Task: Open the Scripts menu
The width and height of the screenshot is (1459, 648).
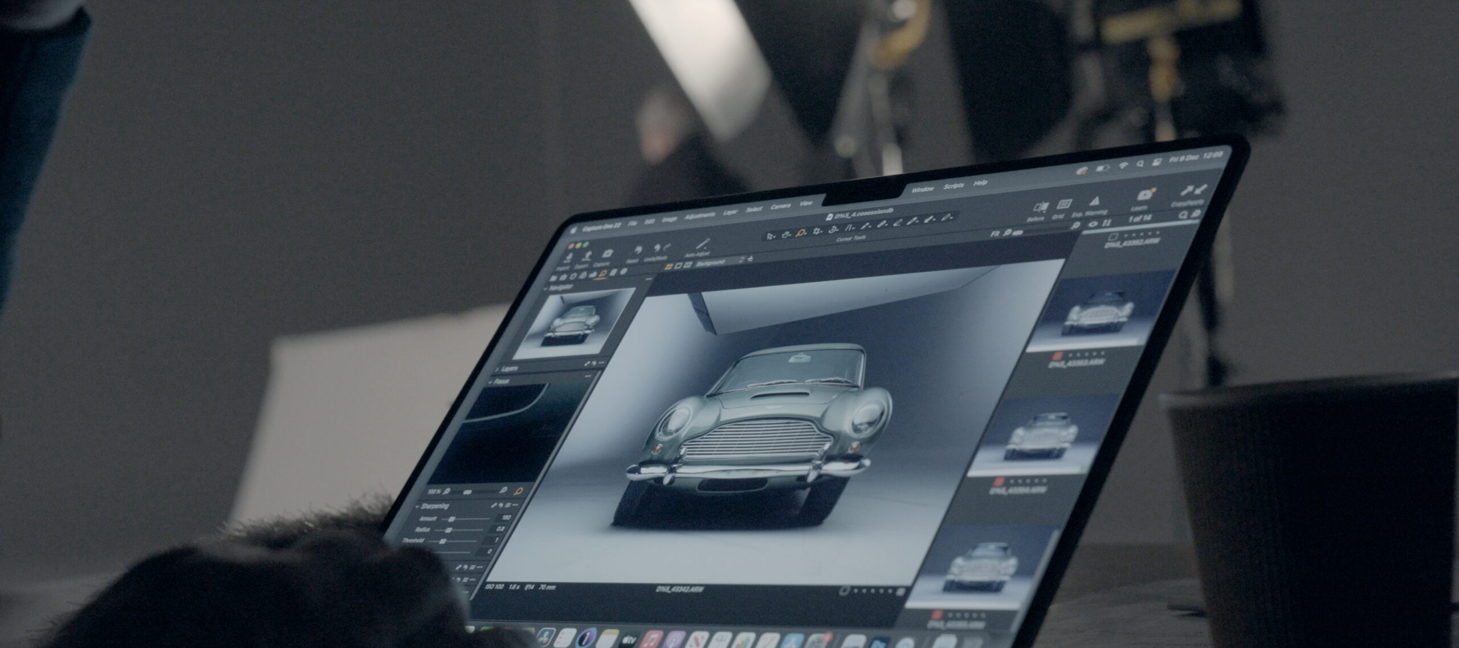Action: [x=953, y=186]
